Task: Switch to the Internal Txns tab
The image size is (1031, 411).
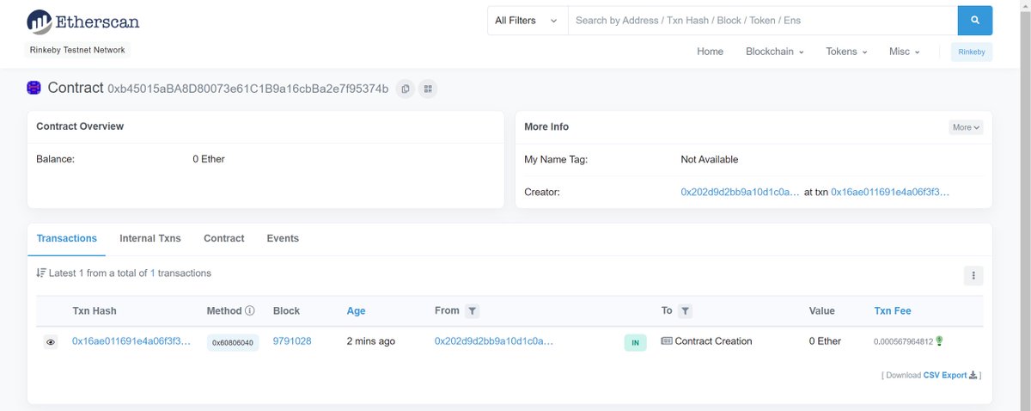Action: [x=150, y=238]
